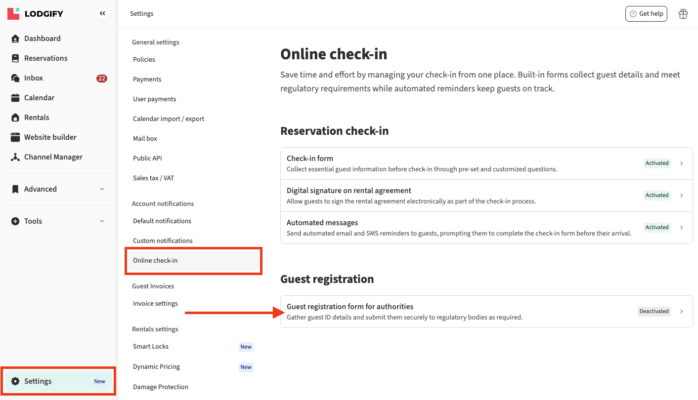The image size is (698, 400).
Task: Click the Inbox 22 unread badge
Action: (101, 78)
